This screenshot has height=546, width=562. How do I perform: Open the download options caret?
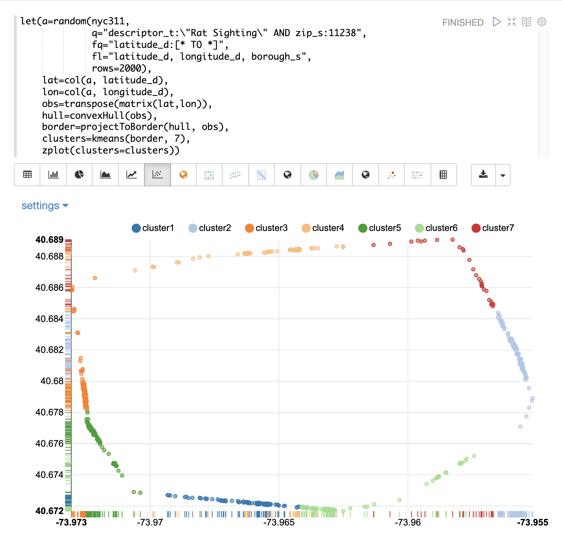click(503, 175)
